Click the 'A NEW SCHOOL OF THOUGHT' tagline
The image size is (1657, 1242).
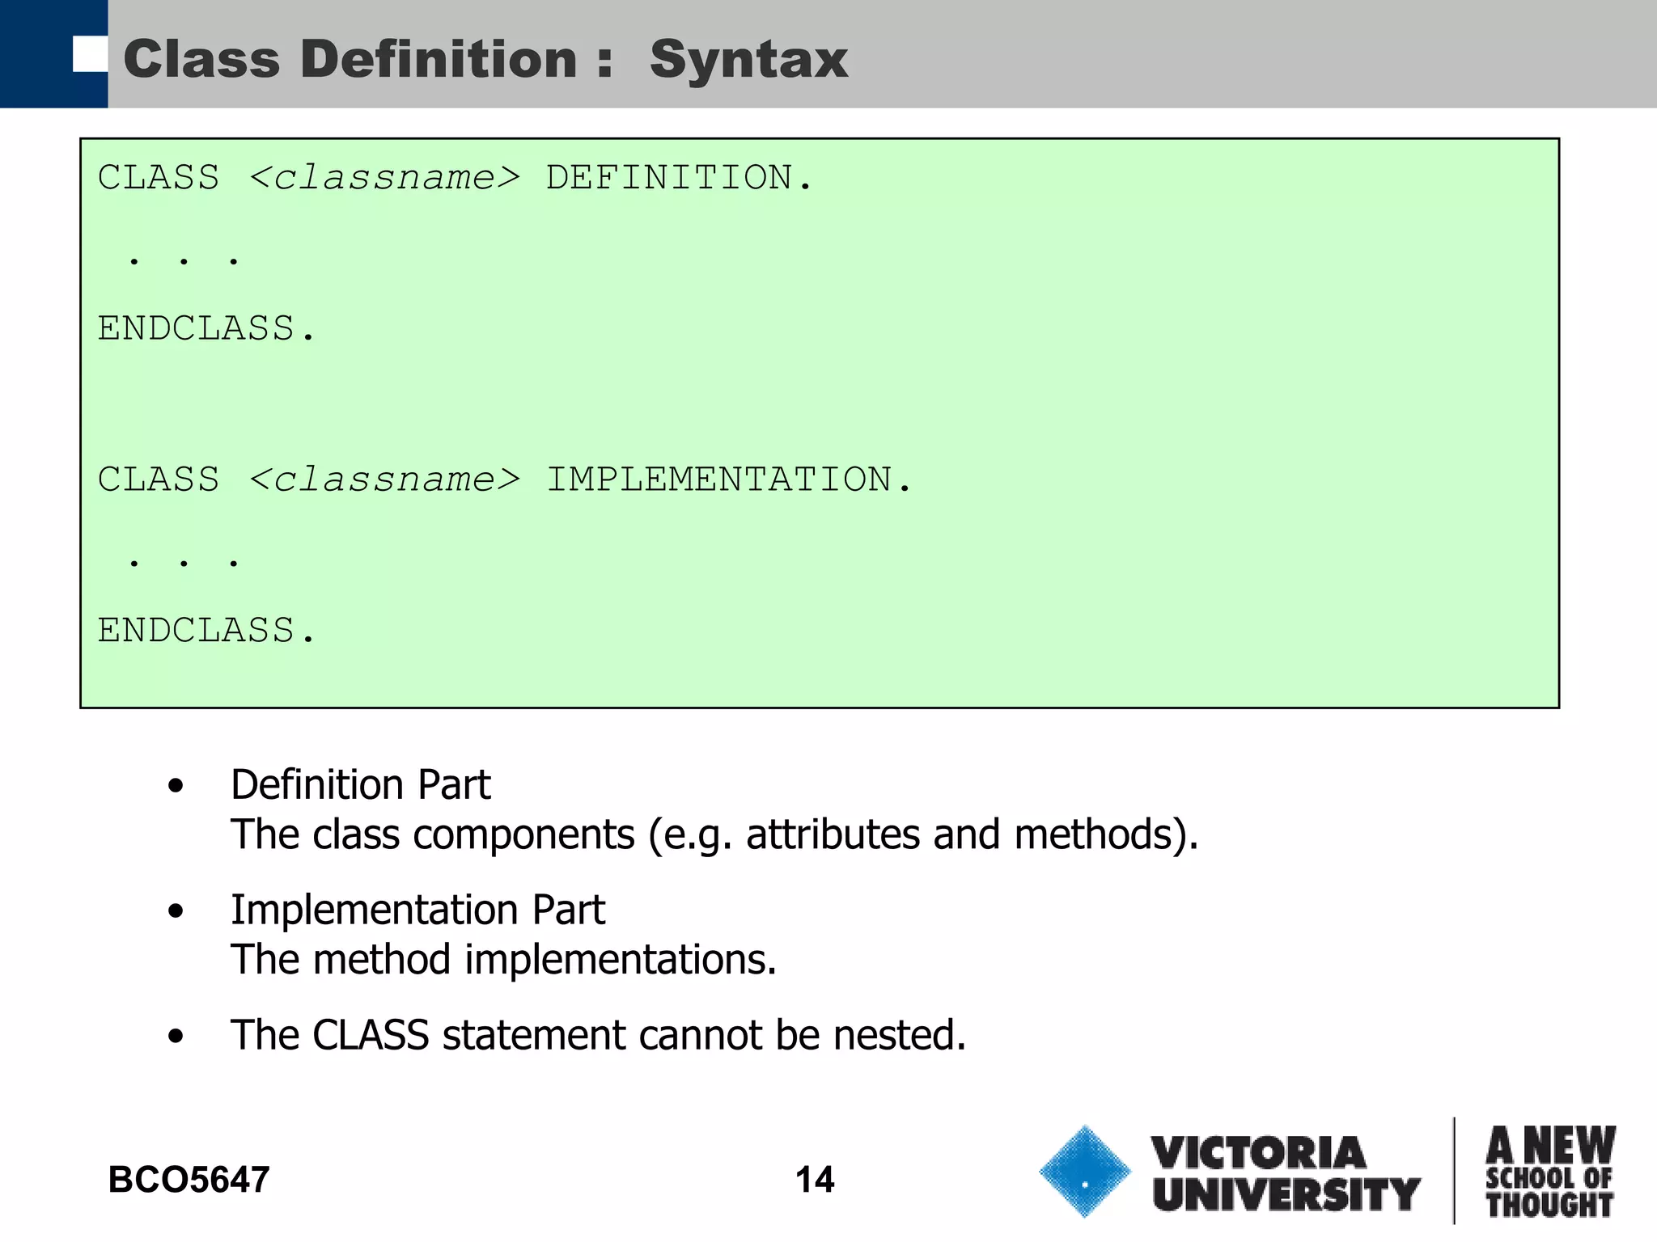tap(1550, 1172)
